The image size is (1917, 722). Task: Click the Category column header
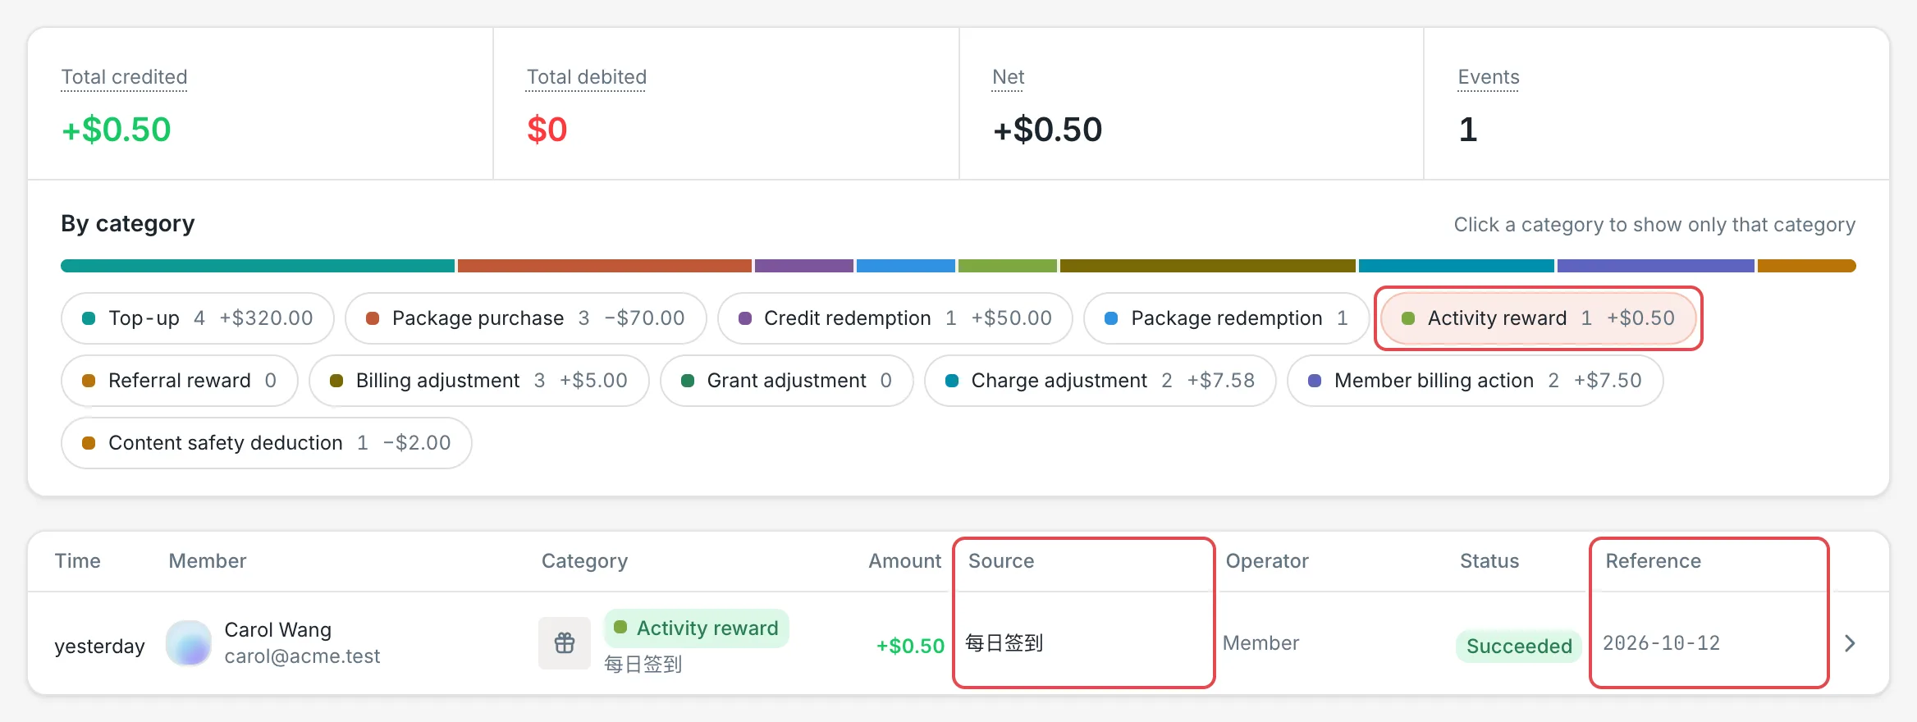[x=584, y=561]
